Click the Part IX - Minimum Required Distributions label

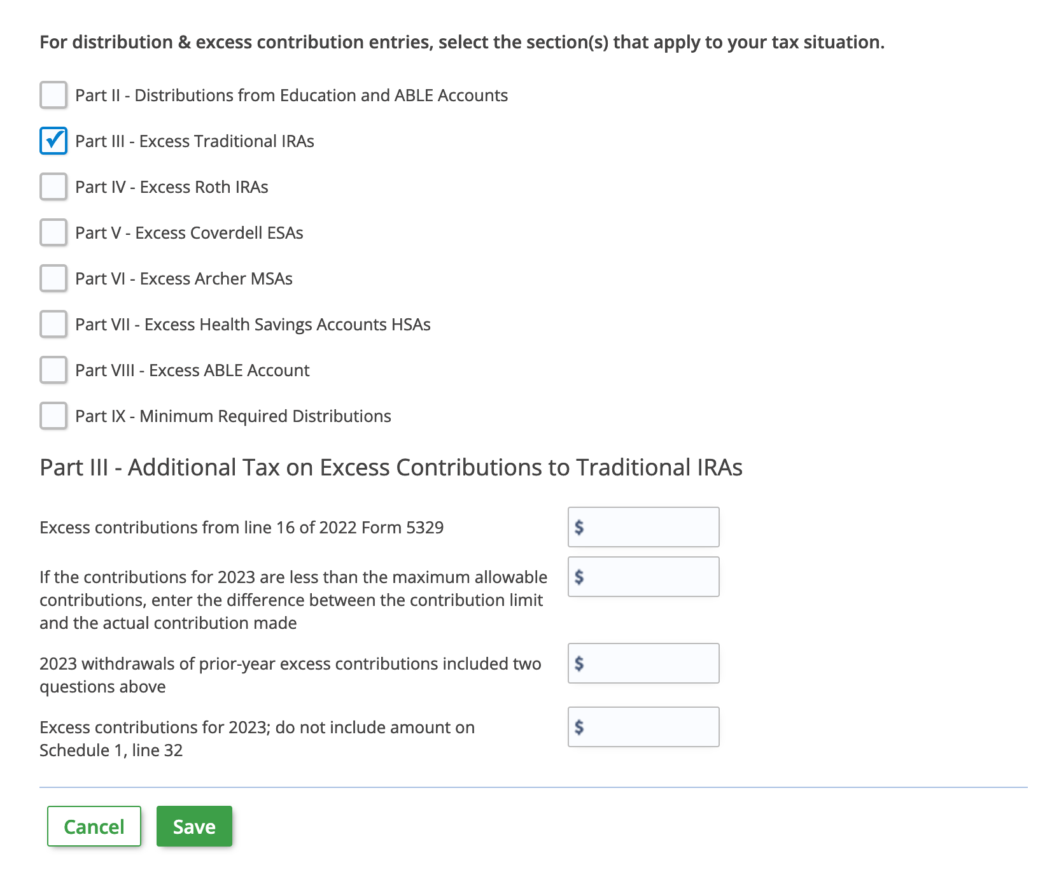tap(233, 416)
